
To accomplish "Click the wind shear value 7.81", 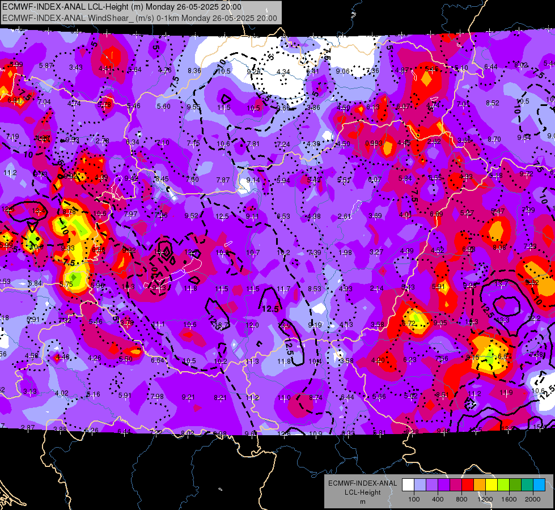I will point(253,144).
